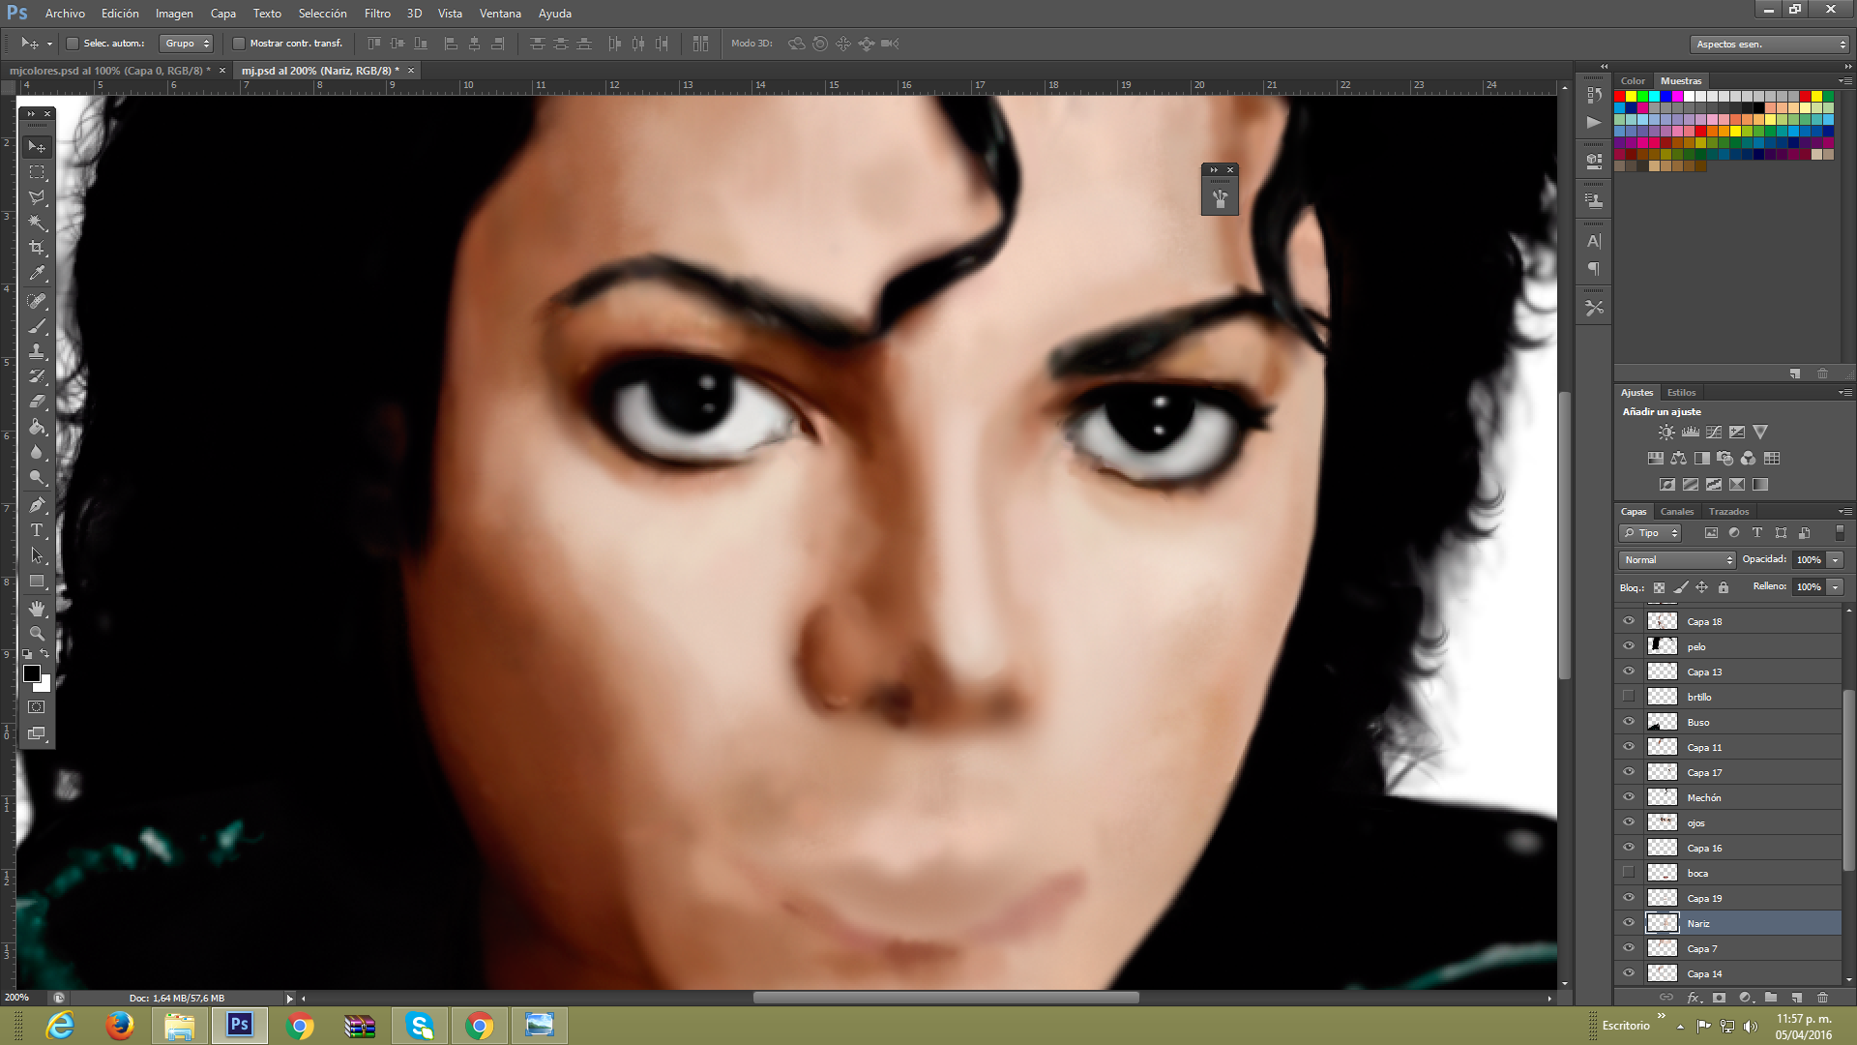Switch to mjcolores.psd document tab
The width and height of the screenshot is (1857, 1045).
pos(109,71)
